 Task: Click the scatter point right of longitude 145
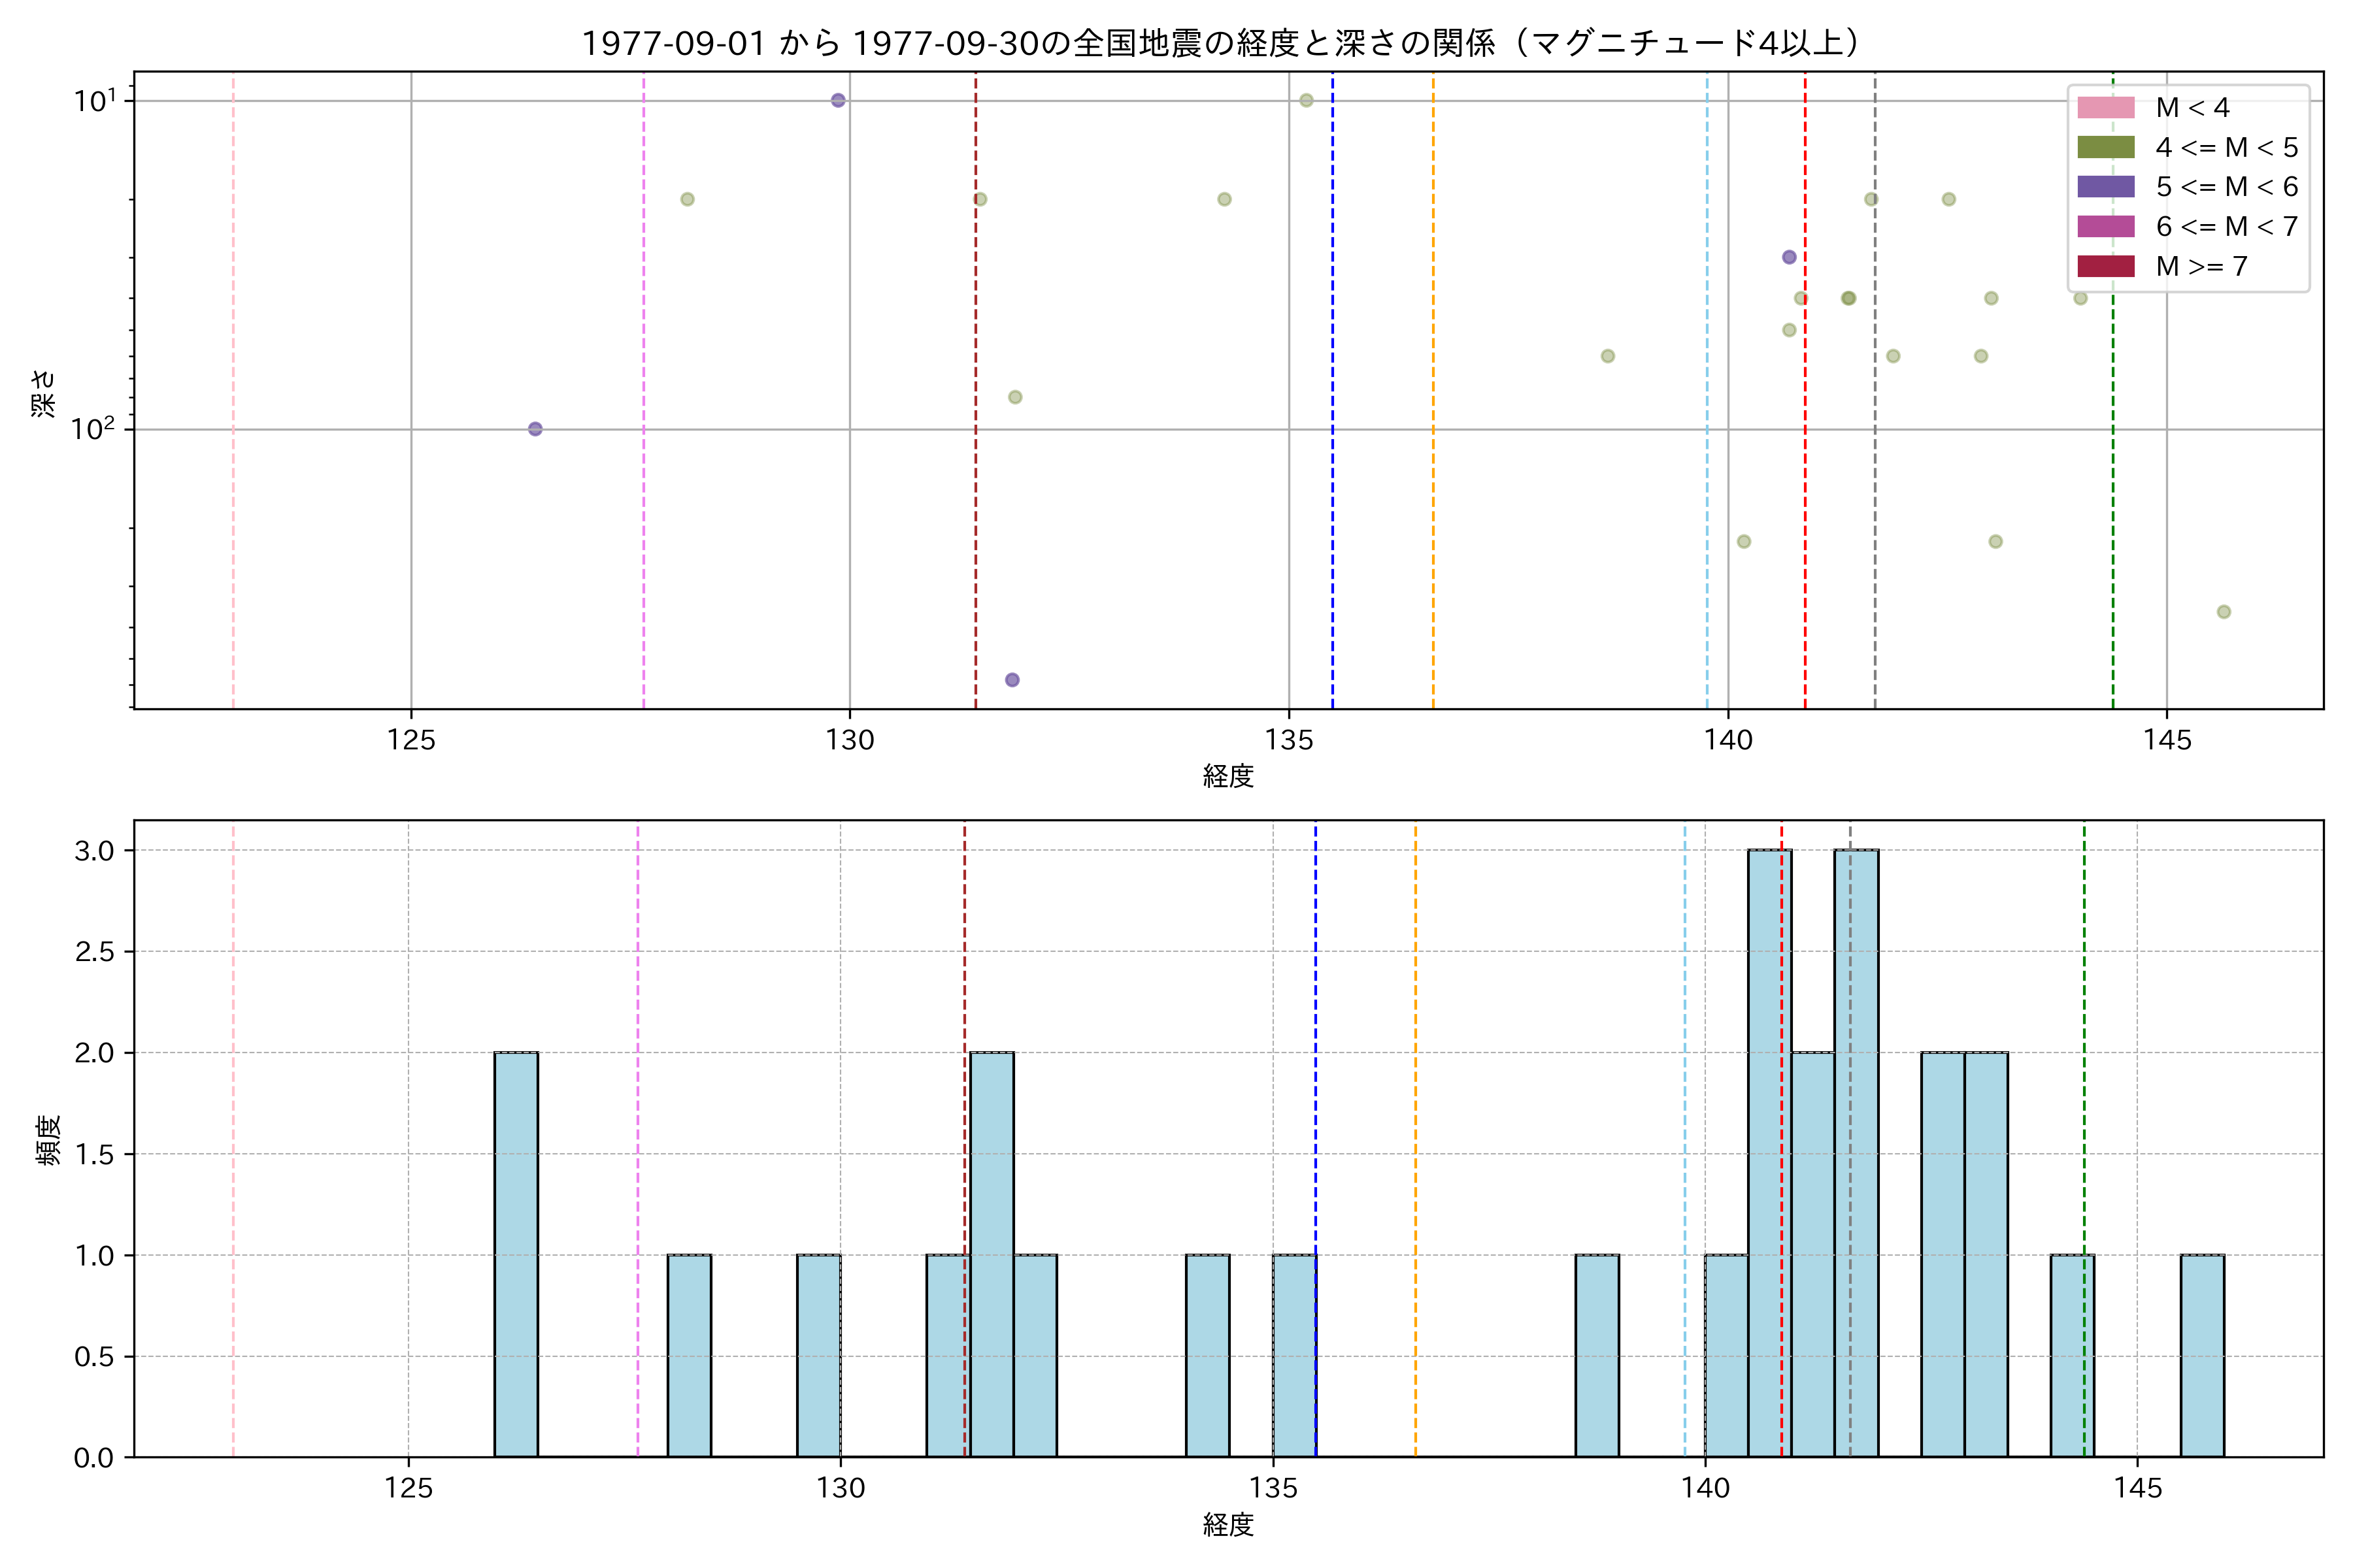tap(2224, 612)
